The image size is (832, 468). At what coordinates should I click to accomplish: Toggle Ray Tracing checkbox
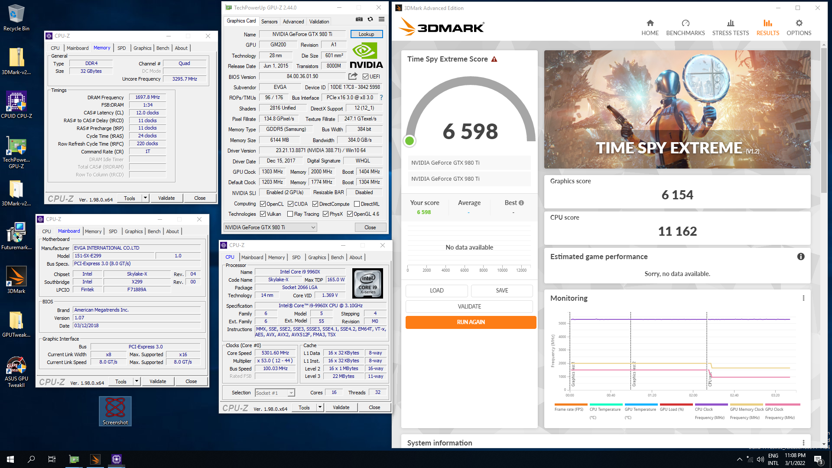290,214
